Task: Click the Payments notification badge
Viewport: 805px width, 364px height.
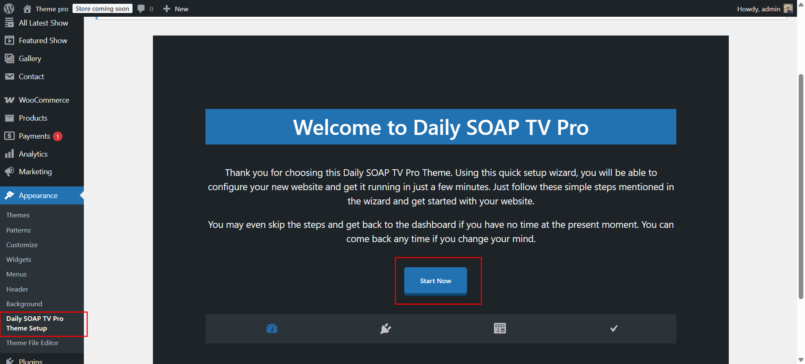Action: (x=58, y=136)
